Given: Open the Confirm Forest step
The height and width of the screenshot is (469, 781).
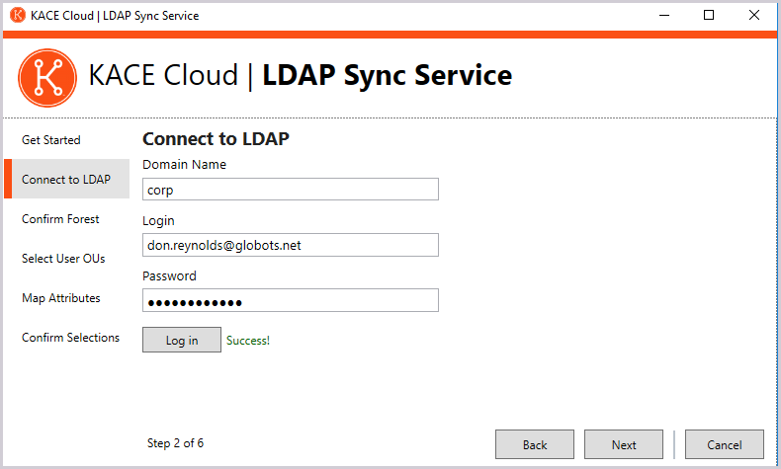Looking at the screenshot, I should click(x=60, y=219).
